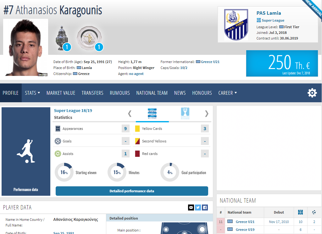Follow the Greece U21 former international link
The height and width of the screenshot is (234, 322).
[x=210, y=62]
